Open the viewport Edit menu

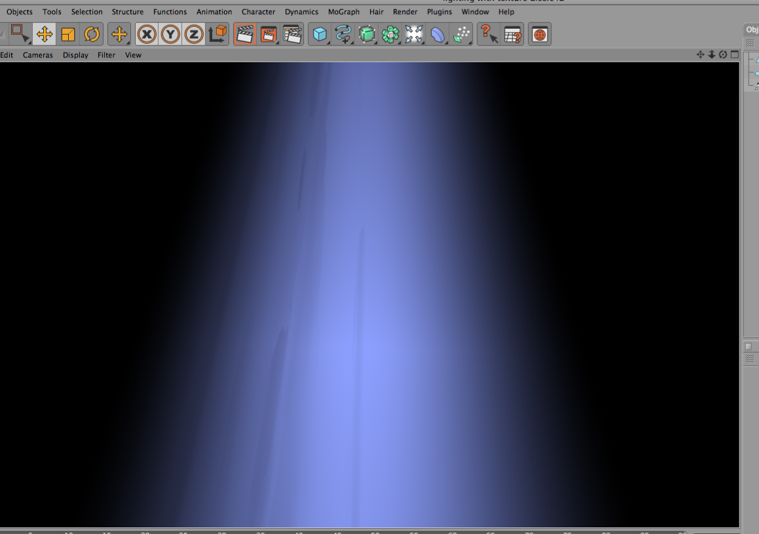point(7,54)
